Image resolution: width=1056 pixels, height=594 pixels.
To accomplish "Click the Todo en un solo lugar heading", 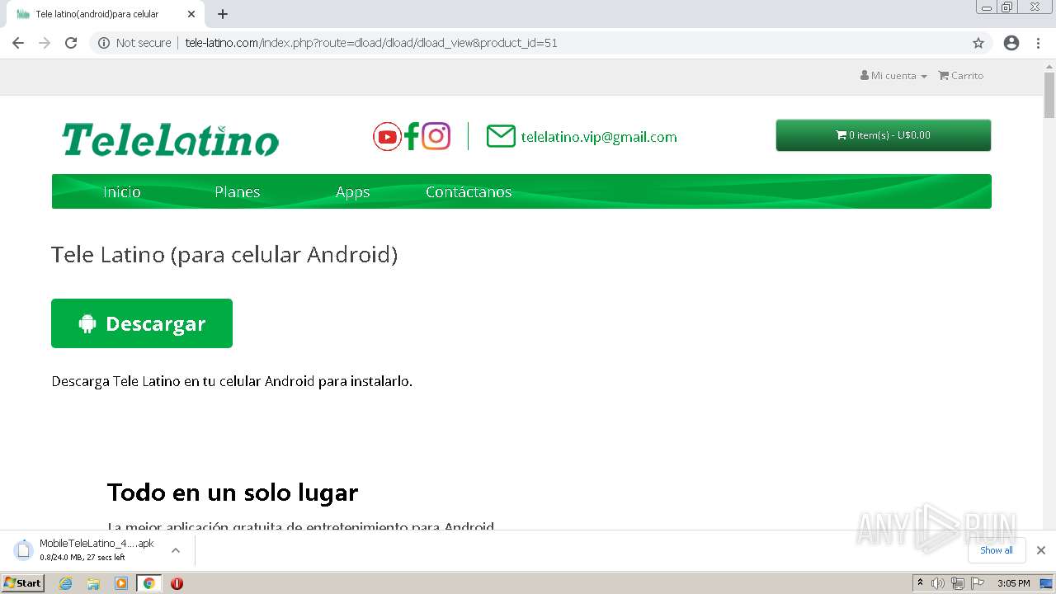I will click(x=233, y=493).
